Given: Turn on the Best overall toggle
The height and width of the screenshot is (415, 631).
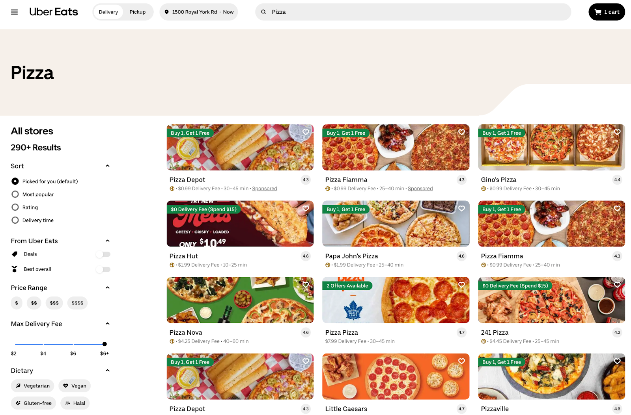Looking at the screenshot, I should [103, 269].
